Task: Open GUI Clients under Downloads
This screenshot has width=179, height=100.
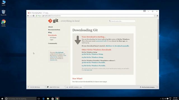Action: click(53, 37)
